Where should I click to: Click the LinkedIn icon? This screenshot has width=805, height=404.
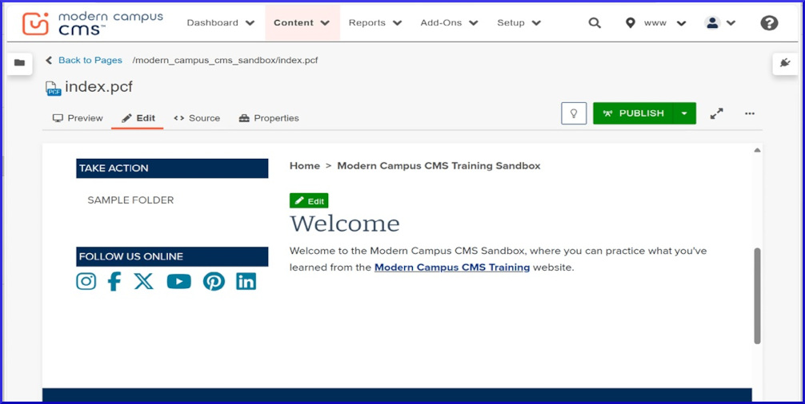click(246, 281)
